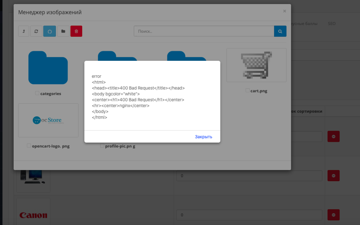Select the cart.png thumbnail
This screenshot has width=360, height=225.
pos(256,65)
